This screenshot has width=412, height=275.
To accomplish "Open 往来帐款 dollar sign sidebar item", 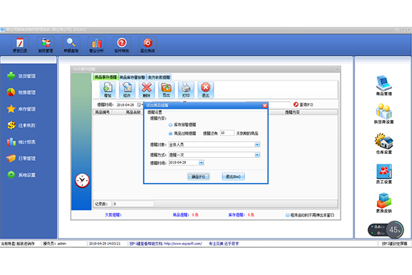I will pyautogui.click(x=21, y=126).
